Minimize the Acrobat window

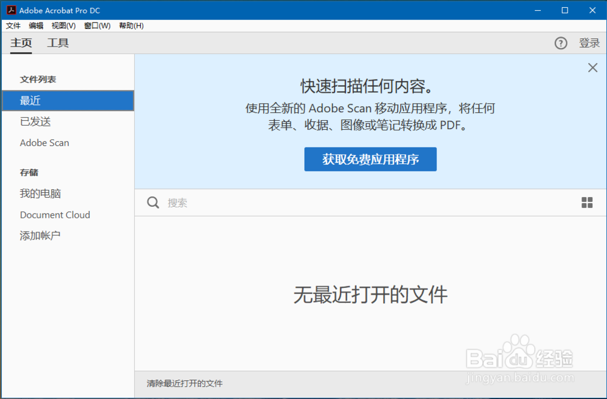538,10
